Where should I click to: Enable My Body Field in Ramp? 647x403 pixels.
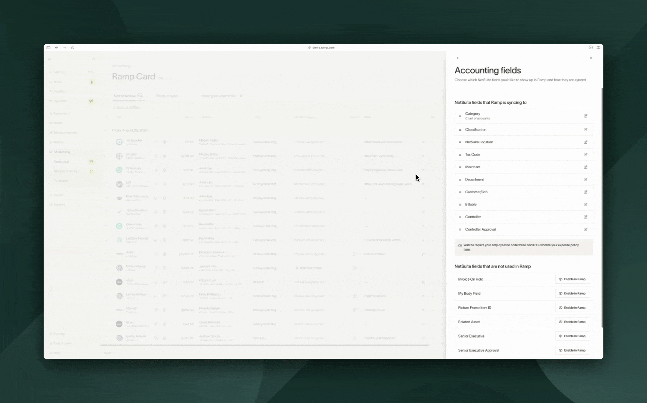572,293
